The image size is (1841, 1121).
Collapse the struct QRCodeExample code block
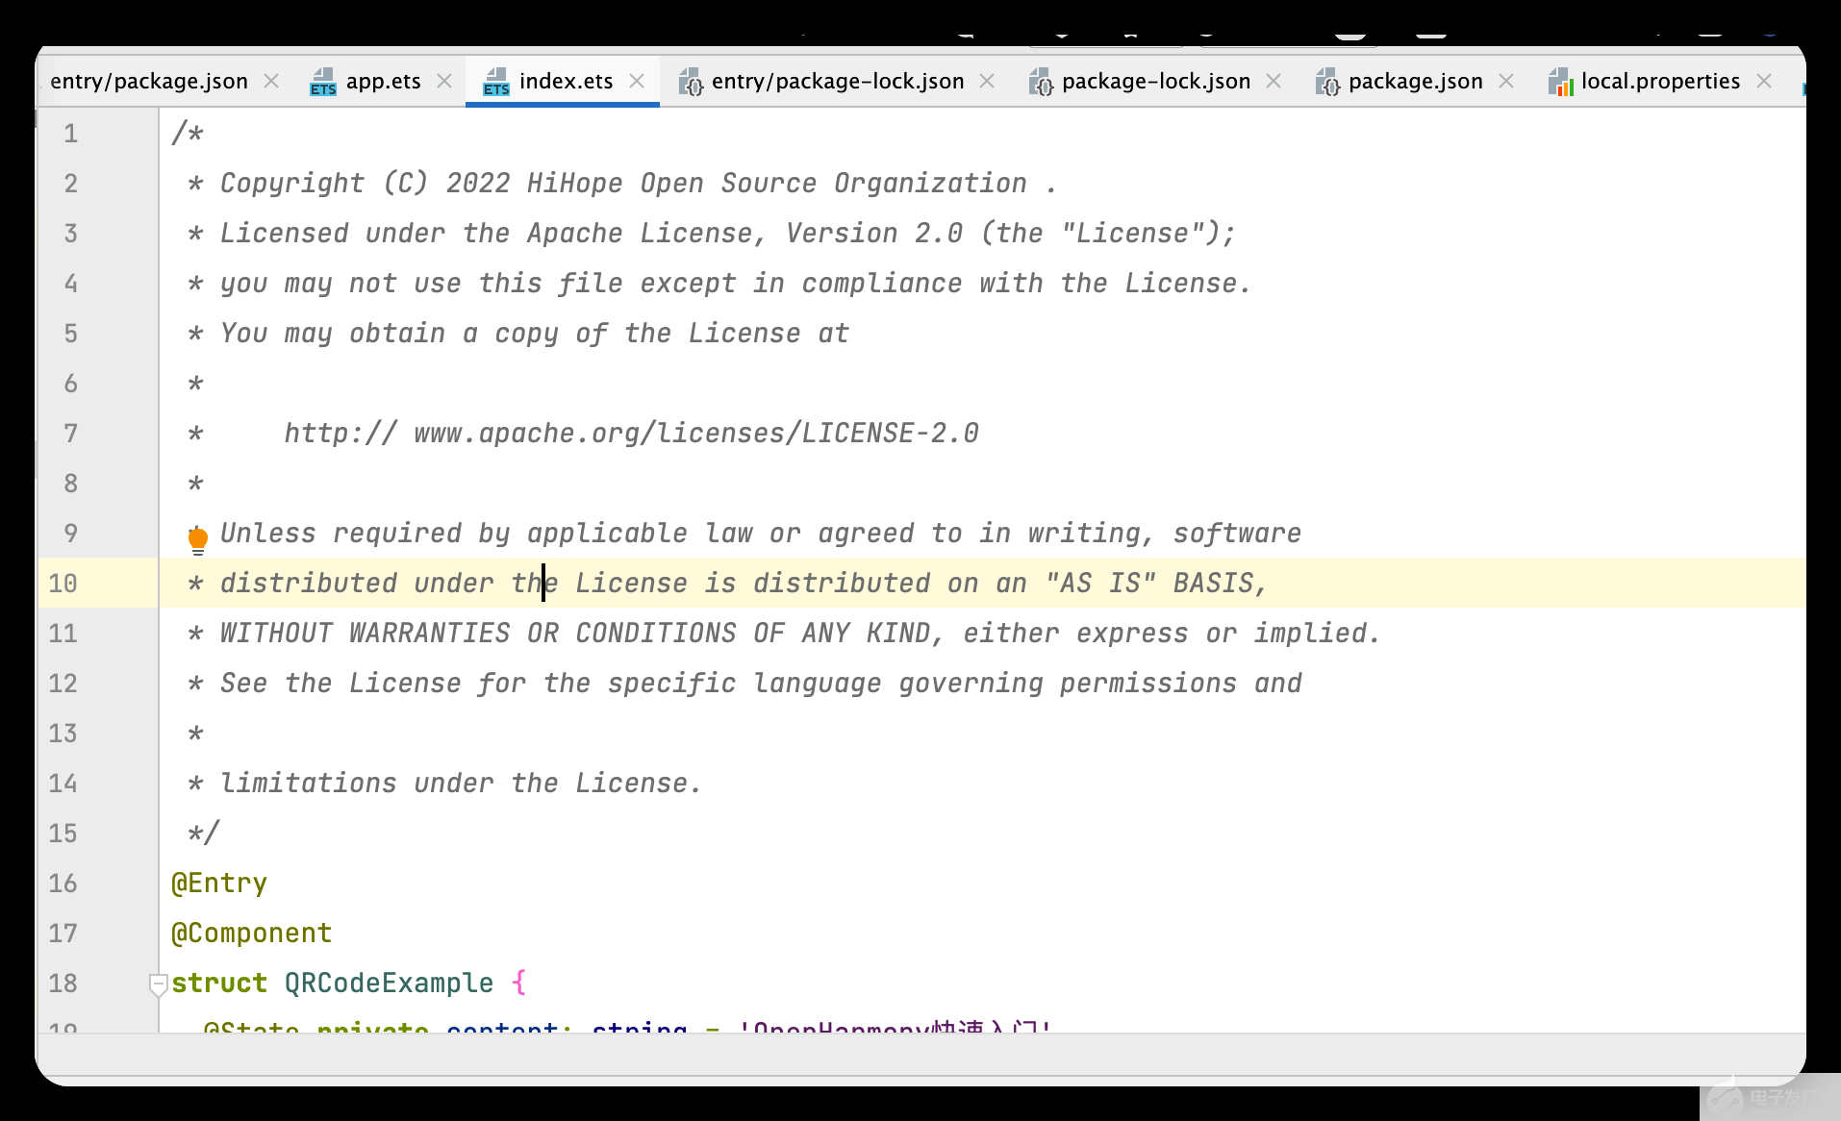click(x=158, y=984)
